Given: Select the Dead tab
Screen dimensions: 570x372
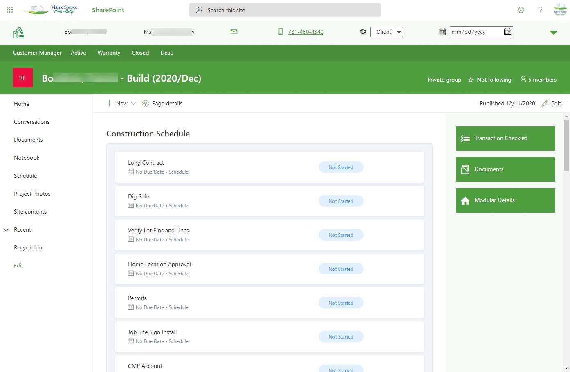Looking at the screenshot, I should click(x=167, y=53).
